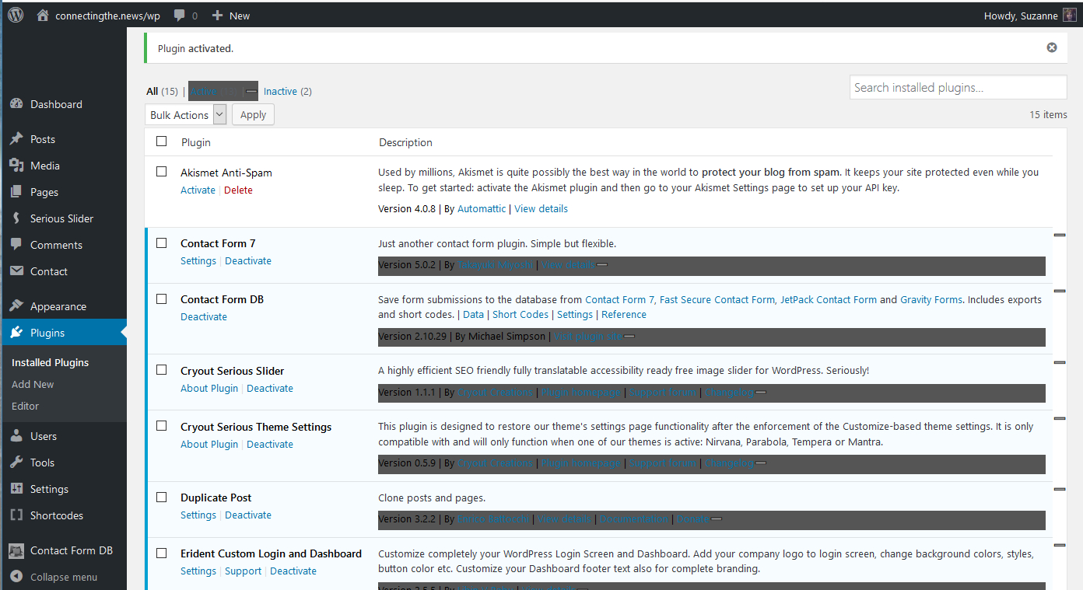Open Add New in the Plugins submenu

click(33, 384)
